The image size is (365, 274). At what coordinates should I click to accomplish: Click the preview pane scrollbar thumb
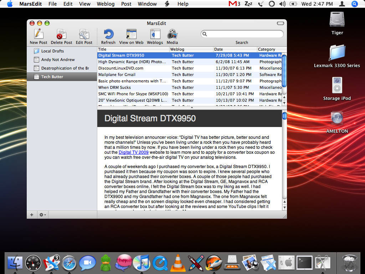284,116
